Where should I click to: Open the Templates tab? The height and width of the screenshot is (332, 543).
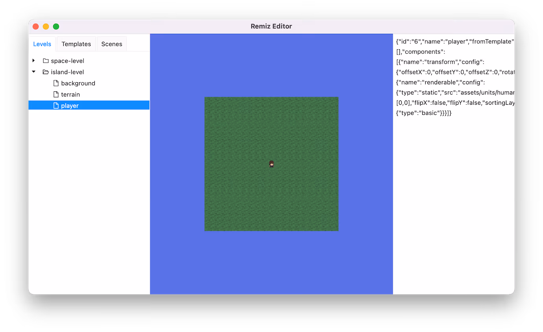coord(76,44)
